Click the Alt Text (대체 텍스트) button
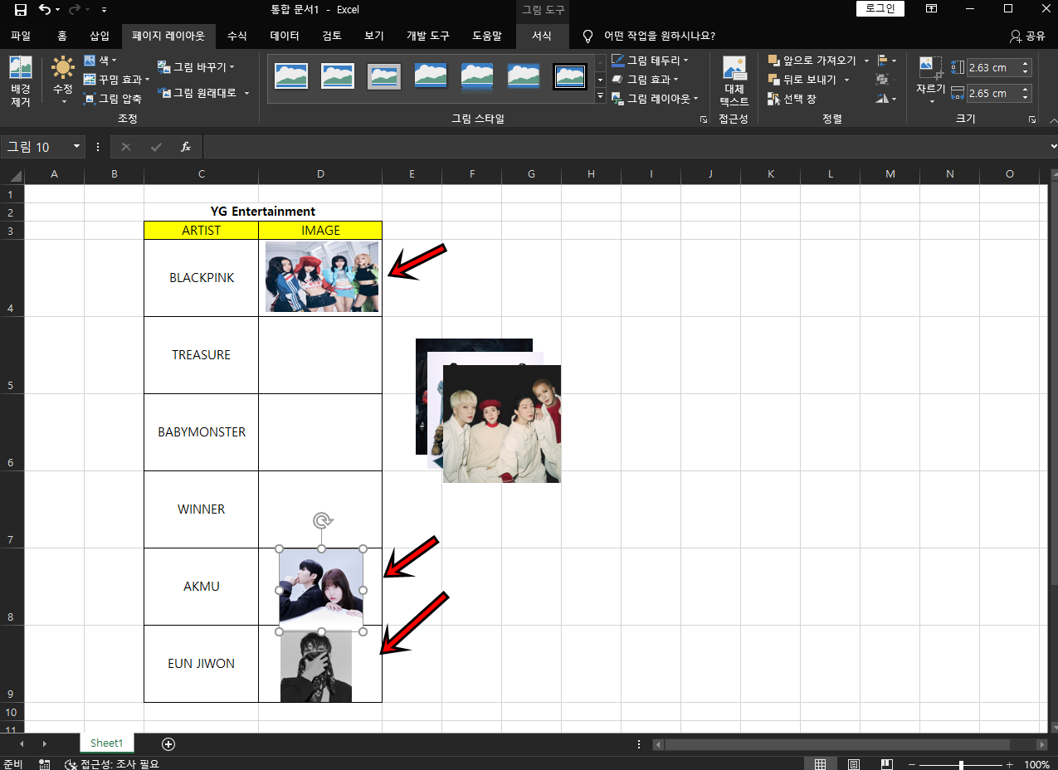The height and width of the screenshot is (770, 1058). (x=734, y=81)
